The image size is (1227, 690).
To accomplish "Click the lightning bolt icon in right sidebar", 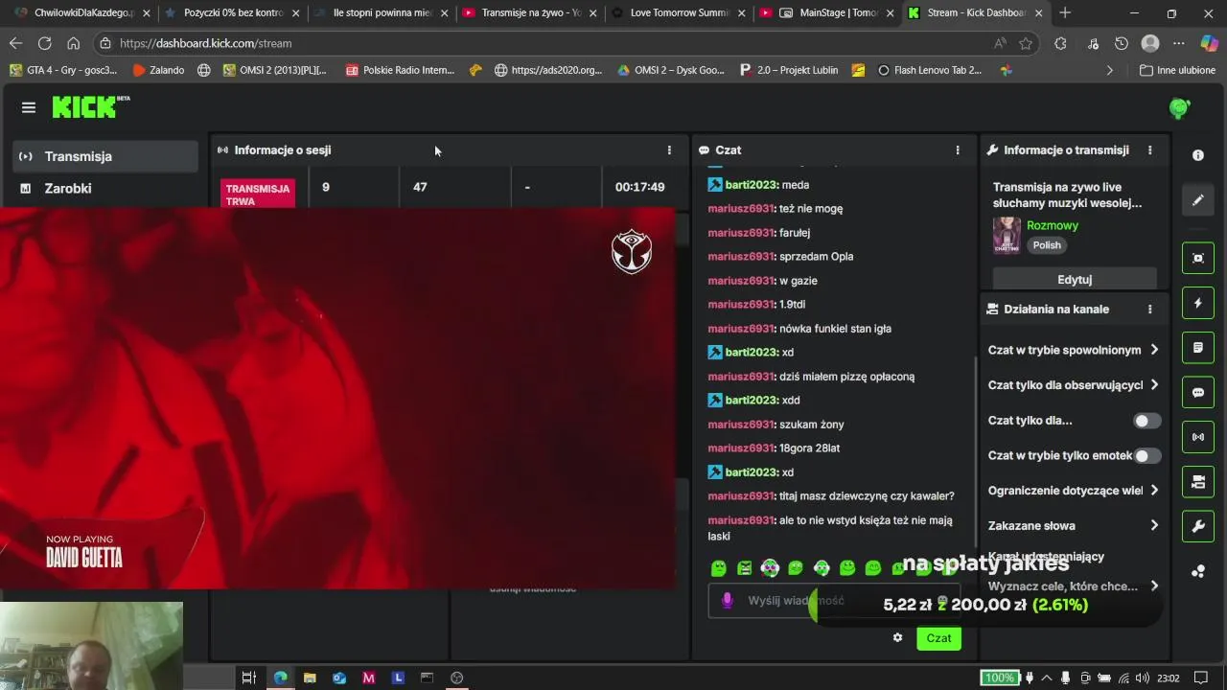I will pos(1198,303).
